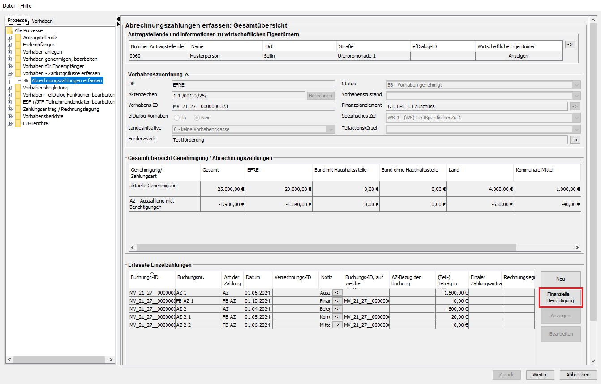Click the splitter collapse arrow beside sidebar
Screen dimensions: 601x384
(118, 19)
